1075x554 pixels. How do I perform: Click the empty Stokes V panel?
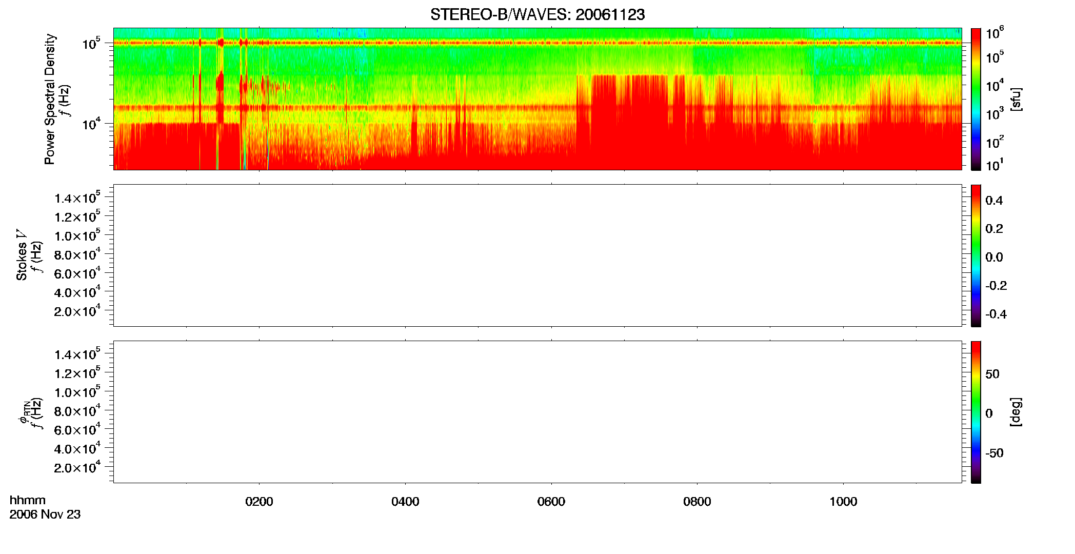pyautogui.click(x=537, y=255)
